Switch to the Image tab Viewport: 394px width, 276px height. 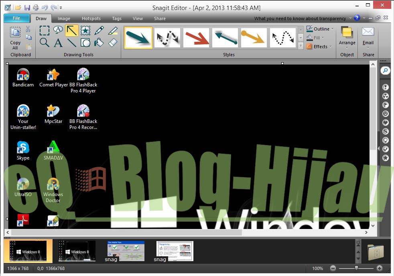64,18
